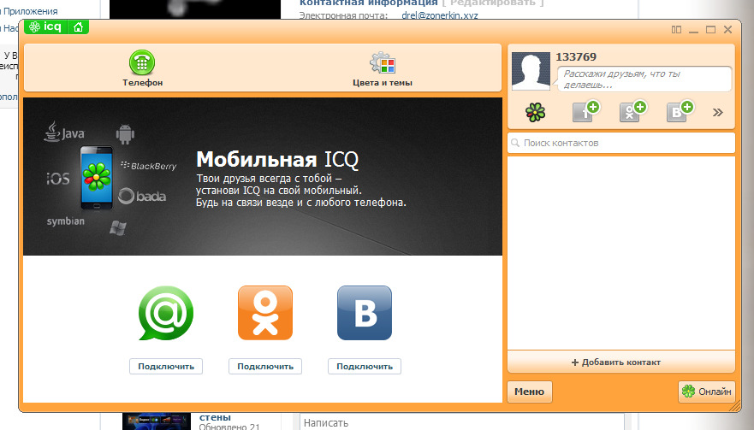Click the ICQ logo tab
Viewport: 754px width, 430px height.
(45, 27)
